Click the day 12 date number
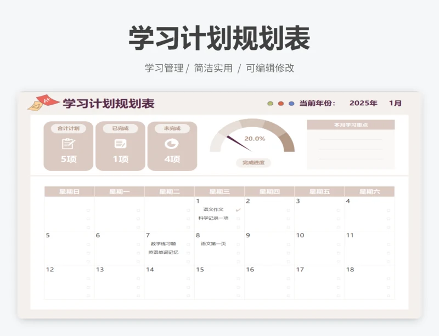This screenshot has height=336, width=439. (50, 270)
